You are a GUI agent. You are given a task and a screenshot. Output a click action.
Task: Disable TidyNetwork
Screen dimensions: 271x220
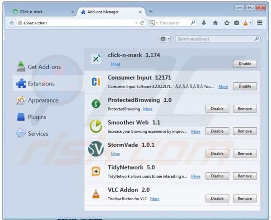point(217,176)
